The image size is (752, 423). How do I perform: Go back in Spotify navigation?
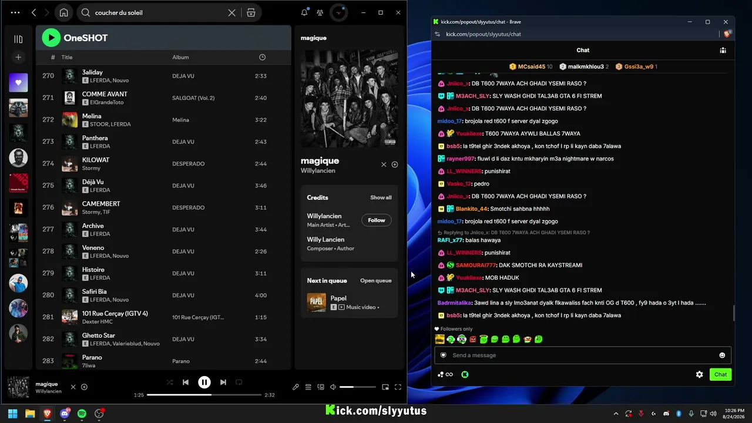[x=33, y=12]
